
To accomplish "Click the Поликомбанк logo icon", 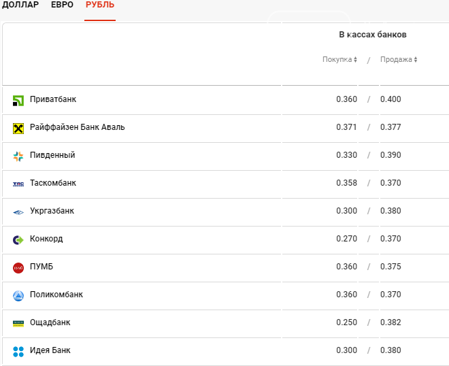I will pyautogui.click(x=18, y=295).
